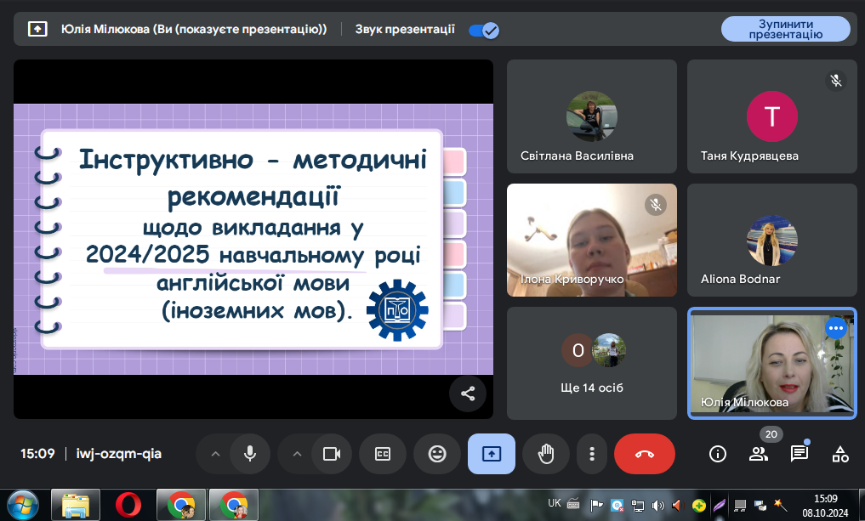865x521 pixels.
Task: Turn on closed captions
Action: pyautogui.click(x=383, y=454)
